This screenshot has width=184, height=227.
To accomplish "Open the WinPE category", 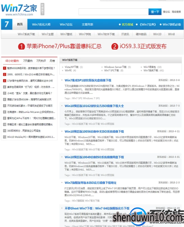I will 68,70.
